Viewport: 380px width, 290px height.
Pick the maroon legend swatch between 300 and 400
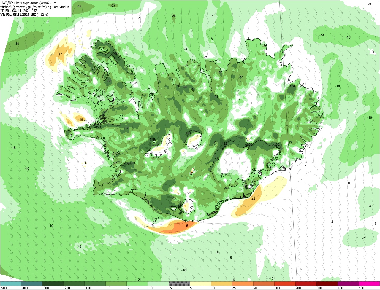(x=327, y=283)
